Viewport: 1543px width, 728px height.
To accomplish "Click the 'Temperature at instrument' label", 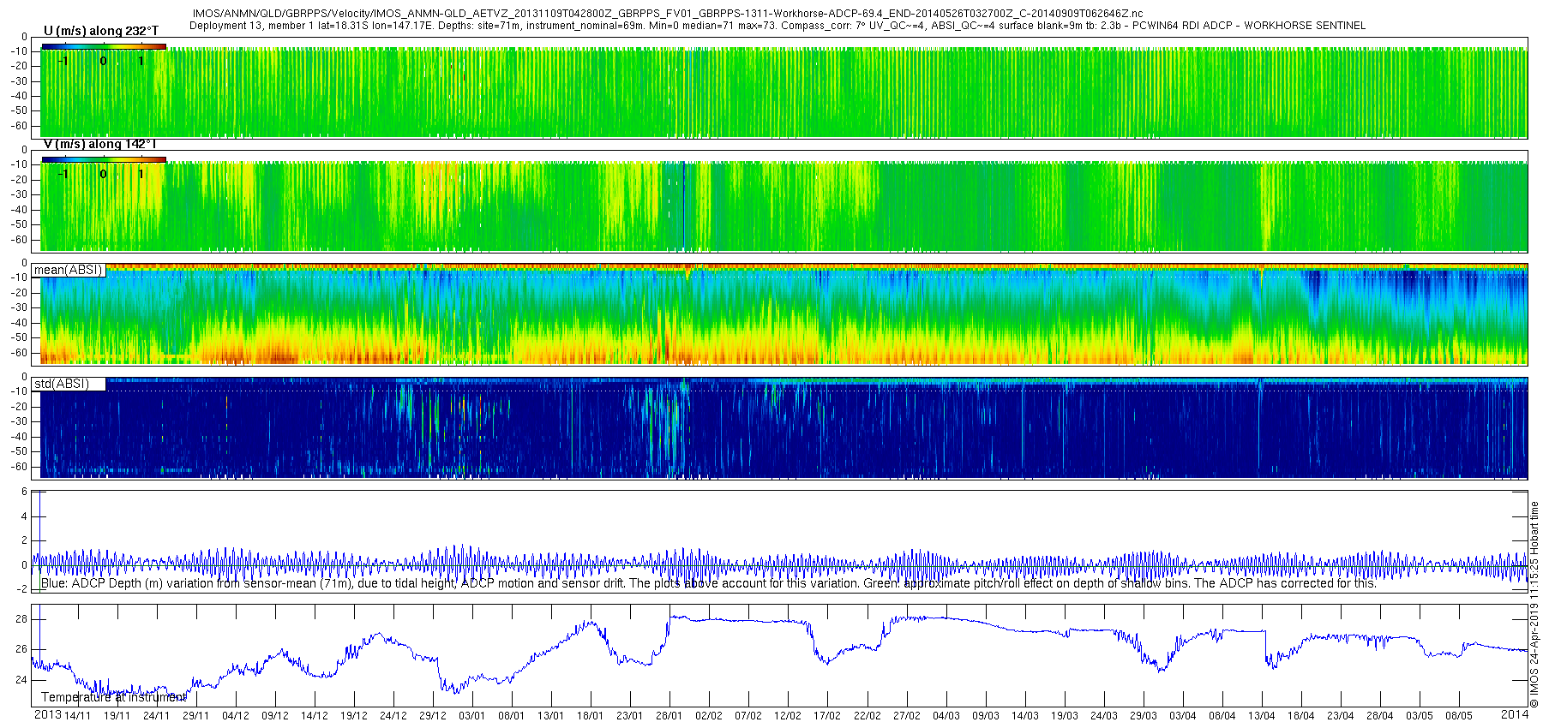I will pyautogui.click(x=113, y=697).
